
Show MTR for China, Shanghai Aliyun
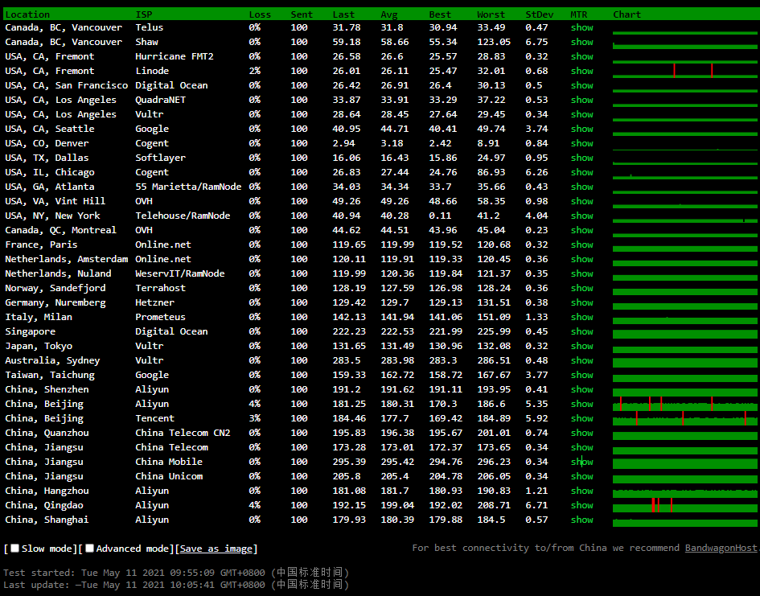pos(581,520)
